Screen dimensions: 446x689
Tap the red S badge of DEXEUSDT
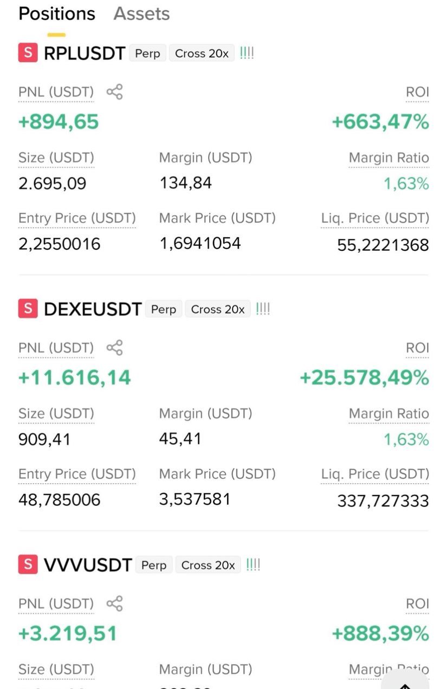coord(28,309)
